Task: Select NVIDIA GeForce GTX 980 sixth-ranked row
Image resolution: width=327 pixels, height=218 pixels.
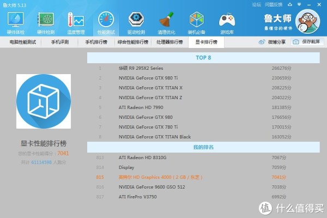Action: [x=203, y=117]
